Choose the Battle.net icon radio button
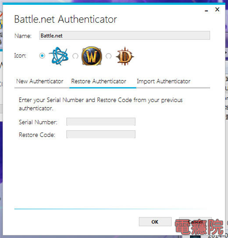 point(42,56)
